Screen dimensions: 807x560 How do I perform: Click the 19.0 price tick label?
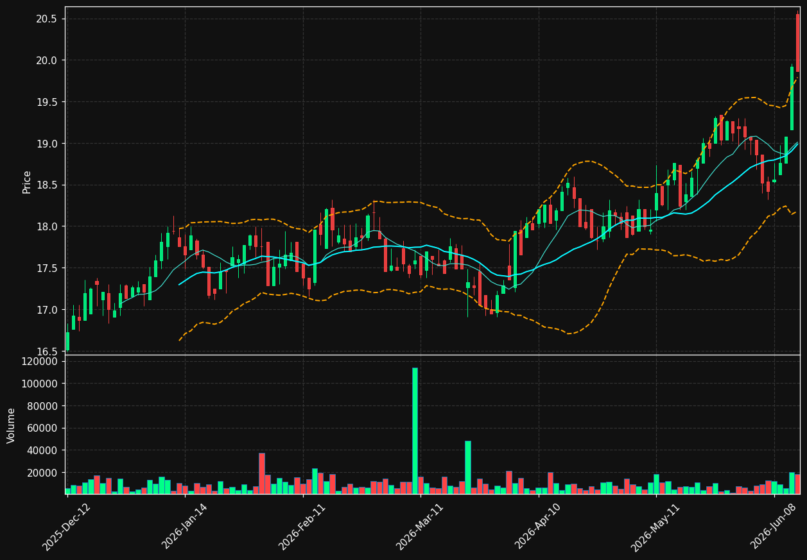point(46,144)
